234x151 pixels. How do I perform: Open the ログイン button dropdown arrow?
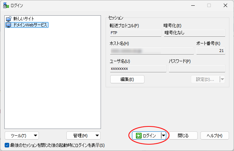[163, 135]
